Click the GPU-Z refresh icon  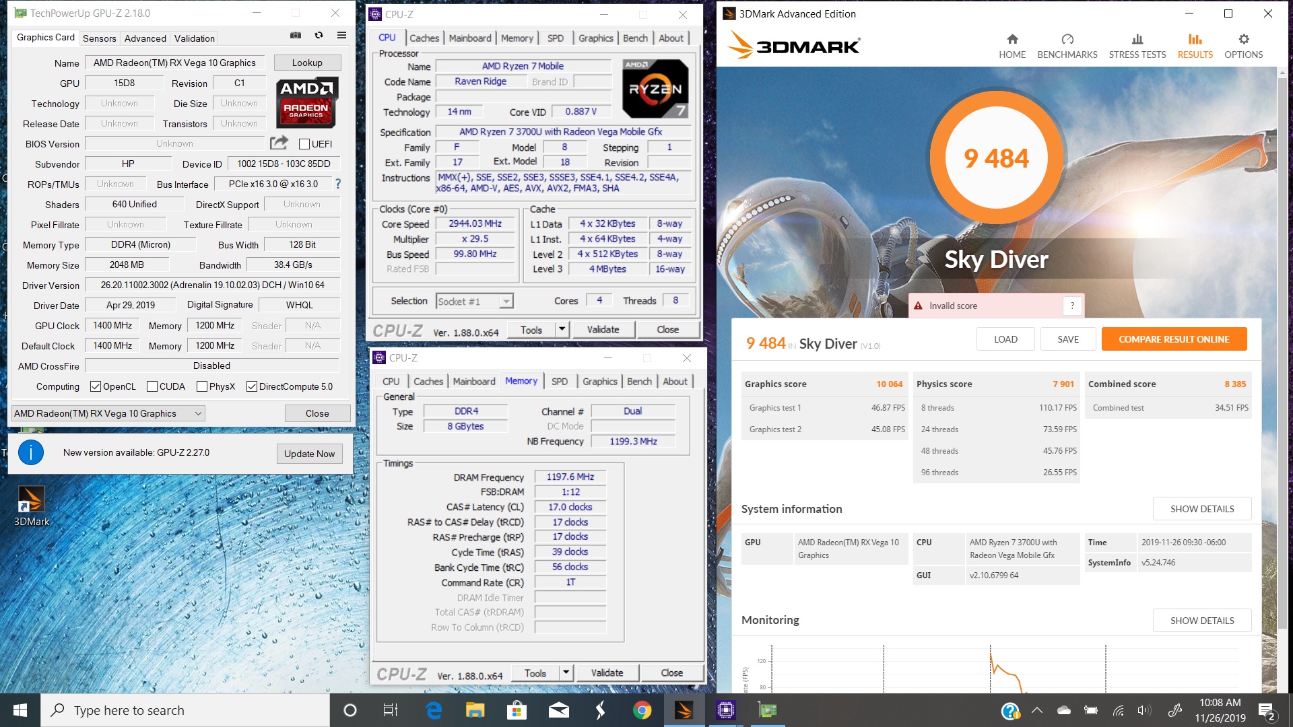(x=319, y=36)
